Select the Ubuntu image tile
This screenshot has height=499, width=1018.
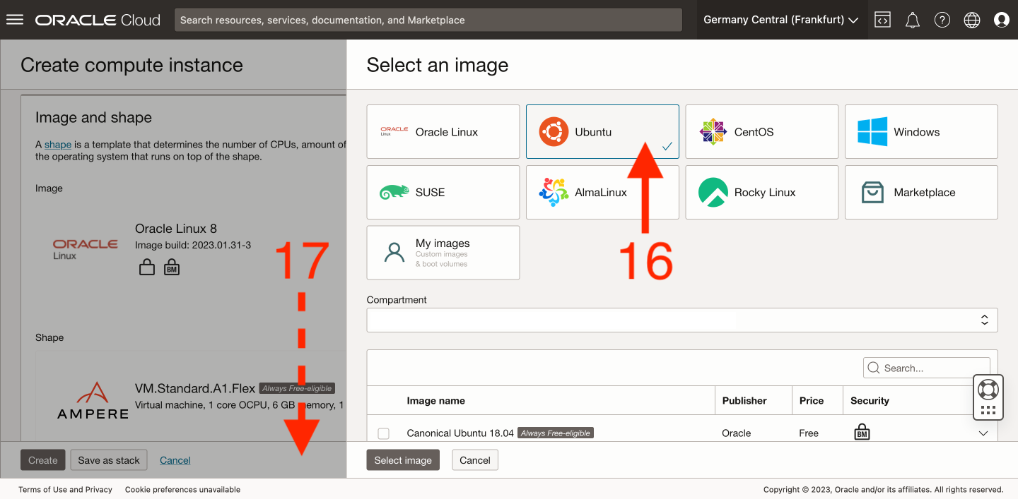(602, 132)
